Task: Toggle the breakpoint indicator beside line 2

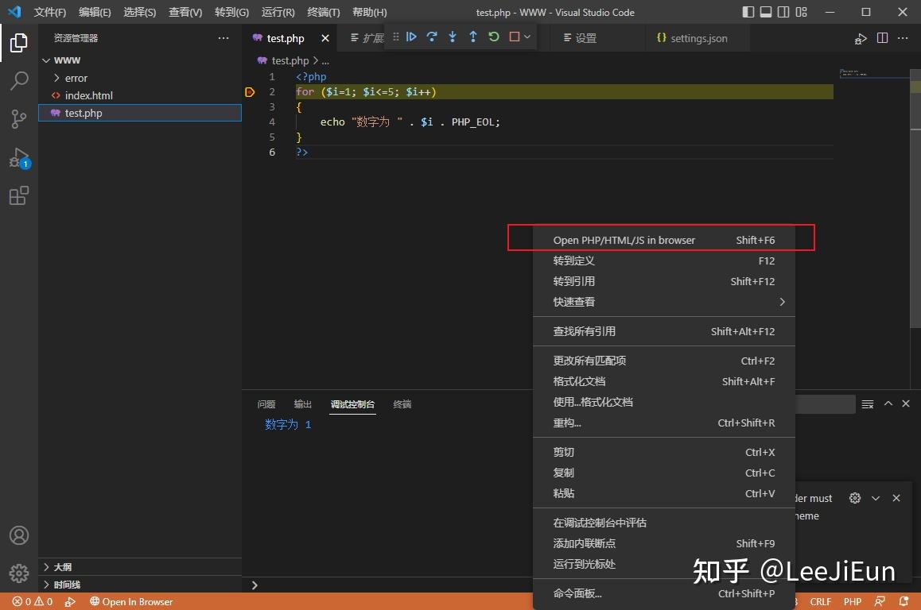Action: 251,91
